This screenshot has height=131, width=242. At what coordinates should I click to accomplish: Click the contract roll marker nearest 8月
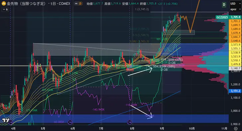(x=129, y=122)
